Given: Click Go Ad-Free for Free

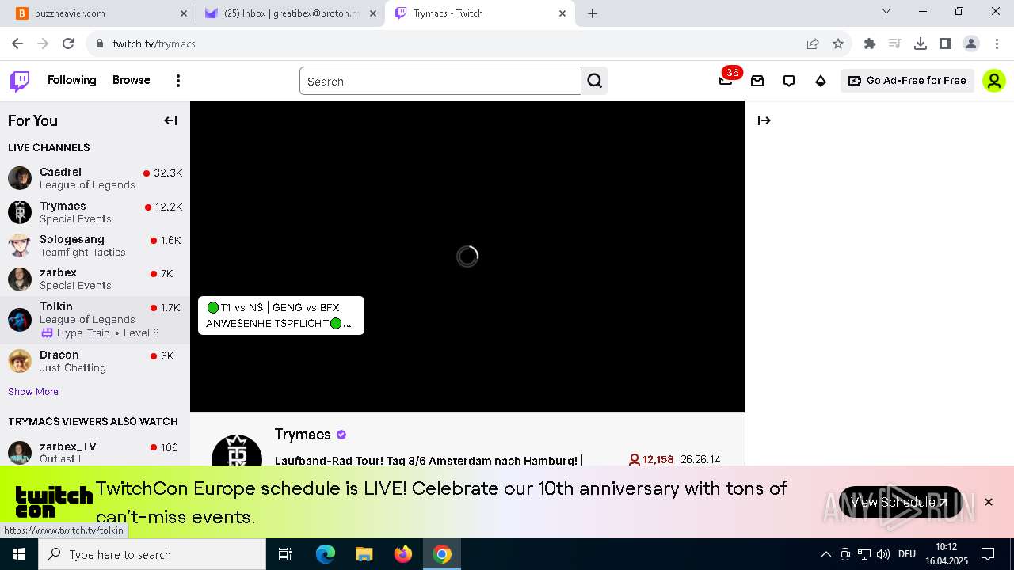Looking at the screenshot, I should 907,80.
